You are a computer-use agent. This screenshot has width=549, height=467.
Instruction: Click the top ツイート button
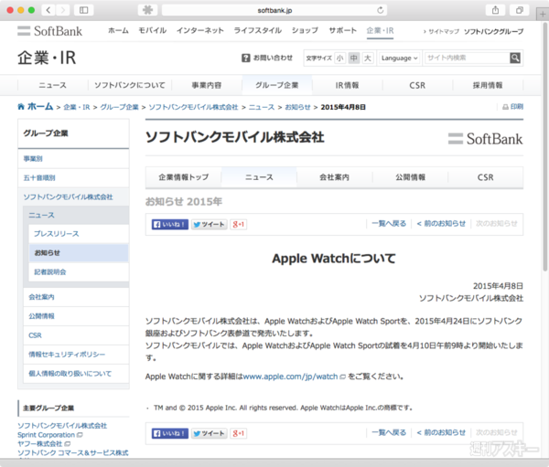pos(210,224)
